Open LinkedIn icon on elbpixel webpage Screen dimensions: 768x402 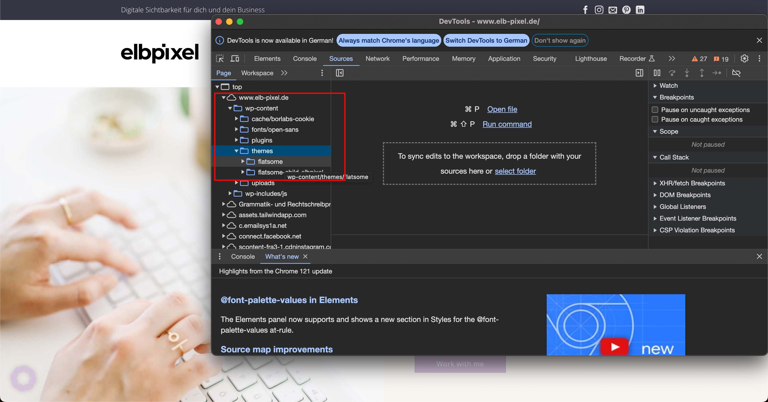point(640,10)
